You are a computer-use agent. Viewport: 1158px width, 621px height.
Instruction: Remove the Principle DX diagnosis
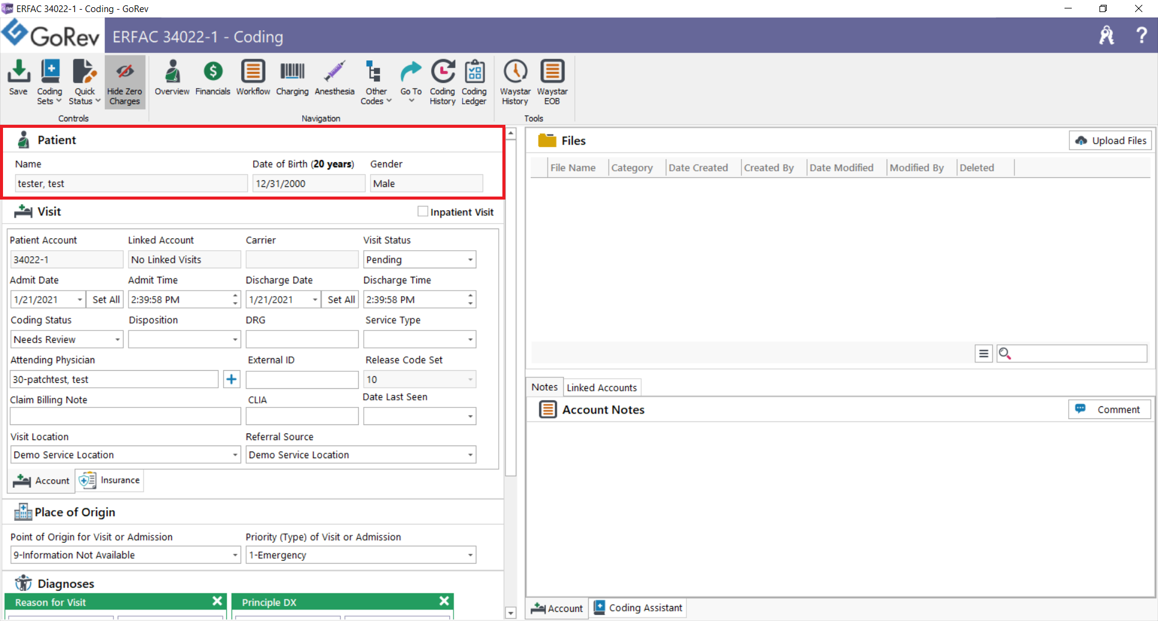(445, 601)
